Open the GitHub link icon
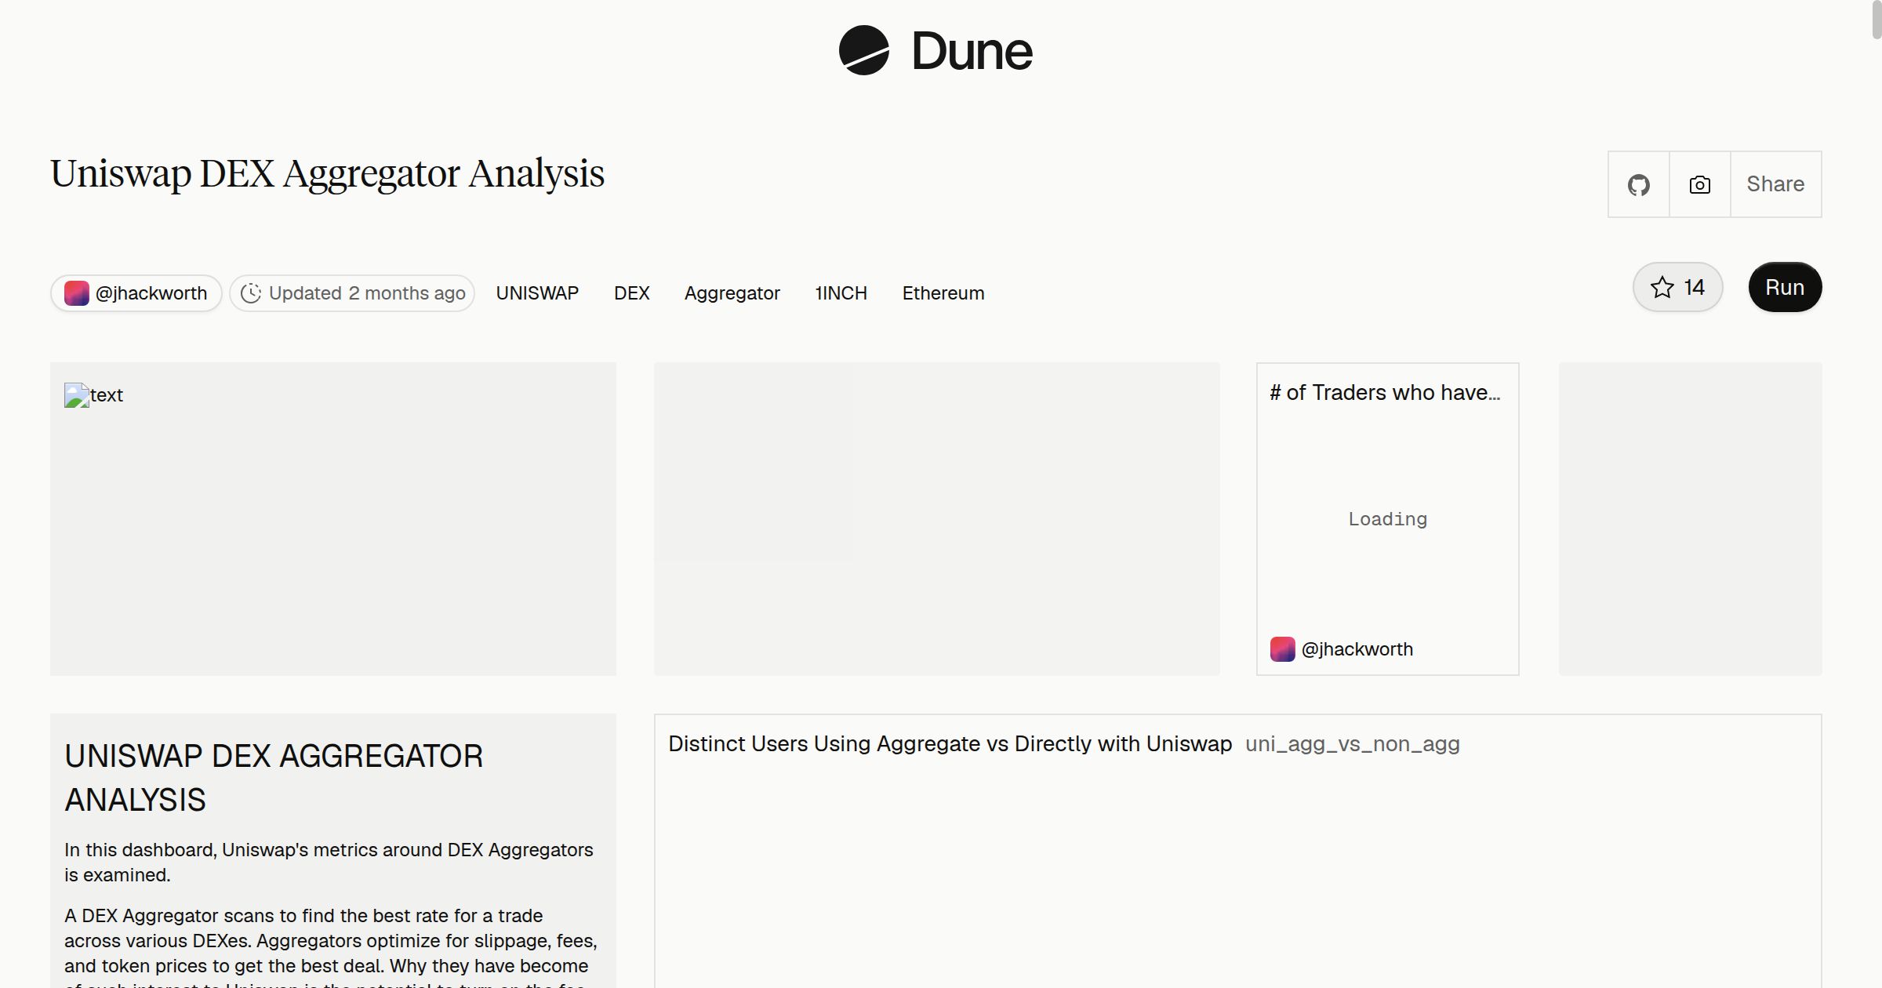1882x988 pixels. tap(1638, 185)
